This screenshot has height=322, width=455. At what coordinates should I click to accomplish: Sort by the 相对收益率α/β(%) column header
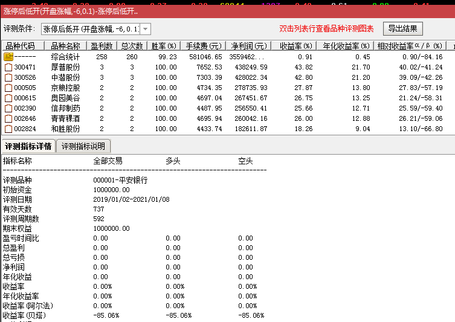click(410, 46)
